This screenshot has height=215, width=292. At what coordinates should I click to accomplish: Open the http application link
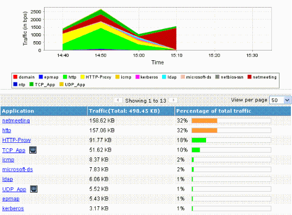pyautogui.click(x=7, y=130)
